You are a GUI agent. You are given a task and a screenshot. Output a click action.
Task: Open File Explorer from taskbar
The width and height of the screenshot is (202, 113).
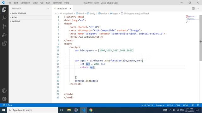tap(69, 110)
